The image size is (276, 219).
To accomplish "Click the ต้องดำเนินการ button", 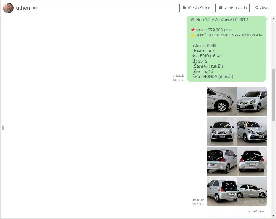I will 196,8.
